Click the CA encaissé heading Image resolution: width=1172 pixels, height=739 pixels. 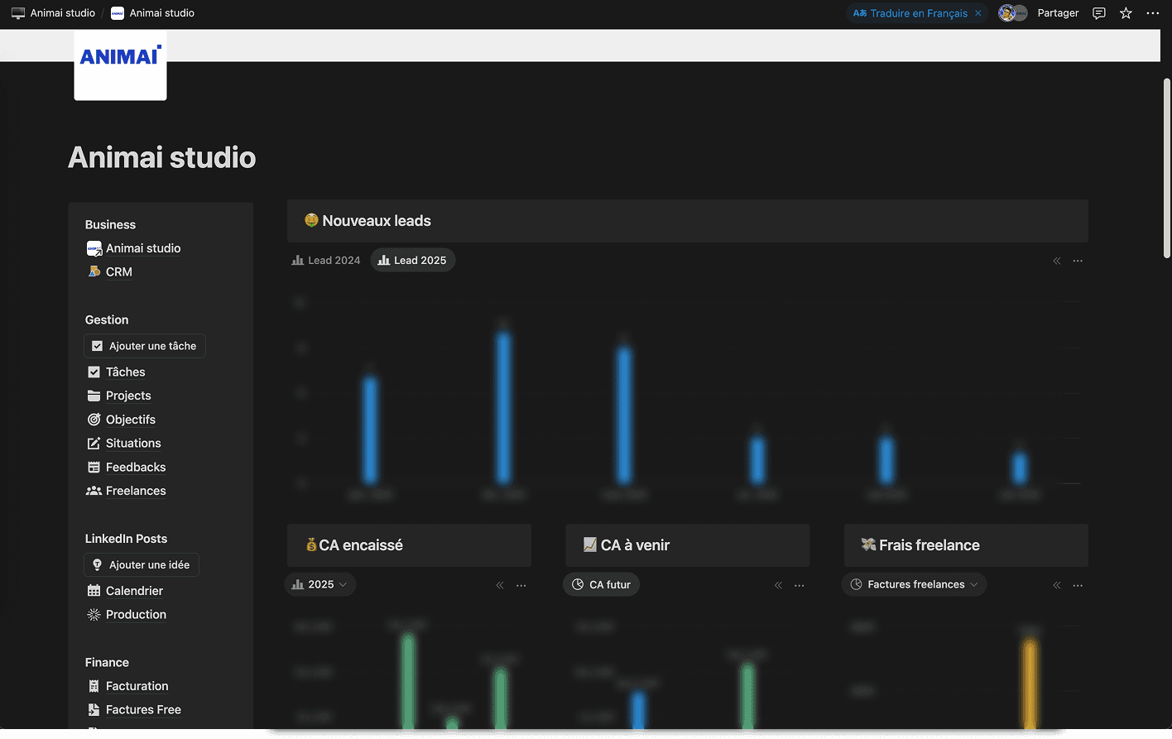(x=361, y=545)
